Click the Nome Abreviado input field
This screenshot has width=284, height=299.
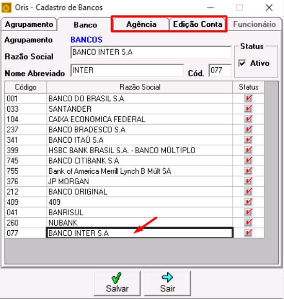[x=127, y=70]
